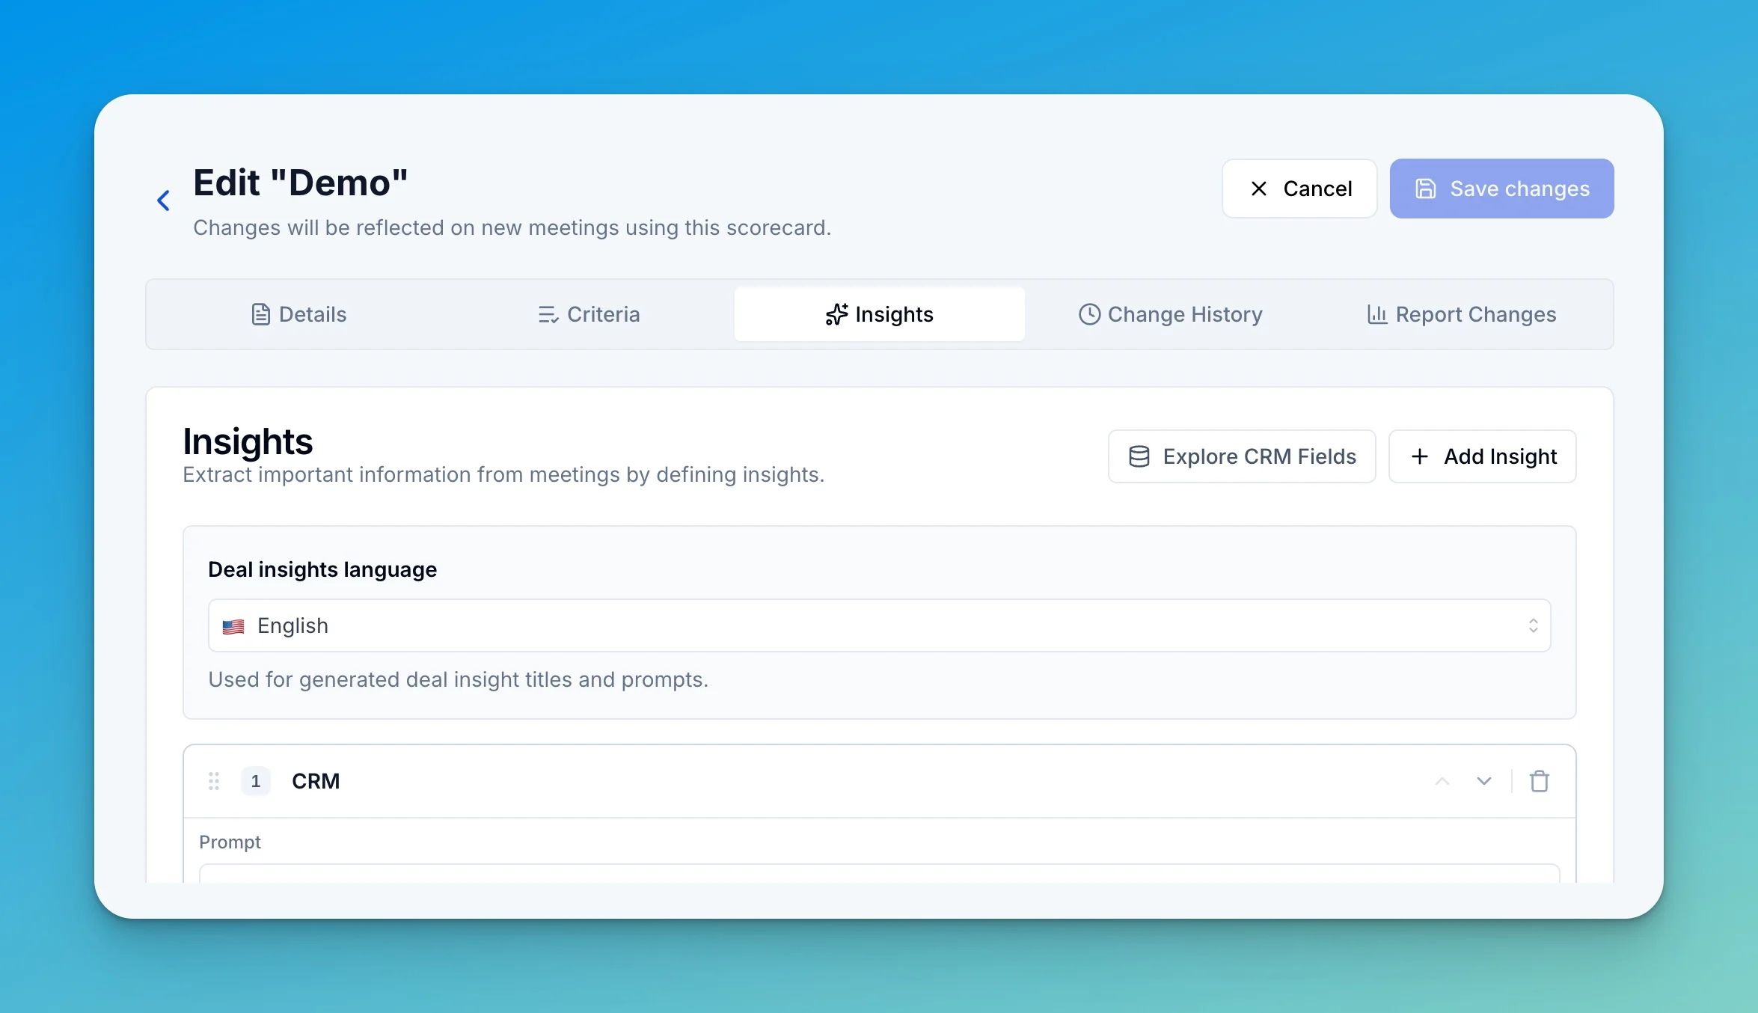Click the Prompt label
The width and height of the screenshot is (1758, 1013).
pos(230,842)
